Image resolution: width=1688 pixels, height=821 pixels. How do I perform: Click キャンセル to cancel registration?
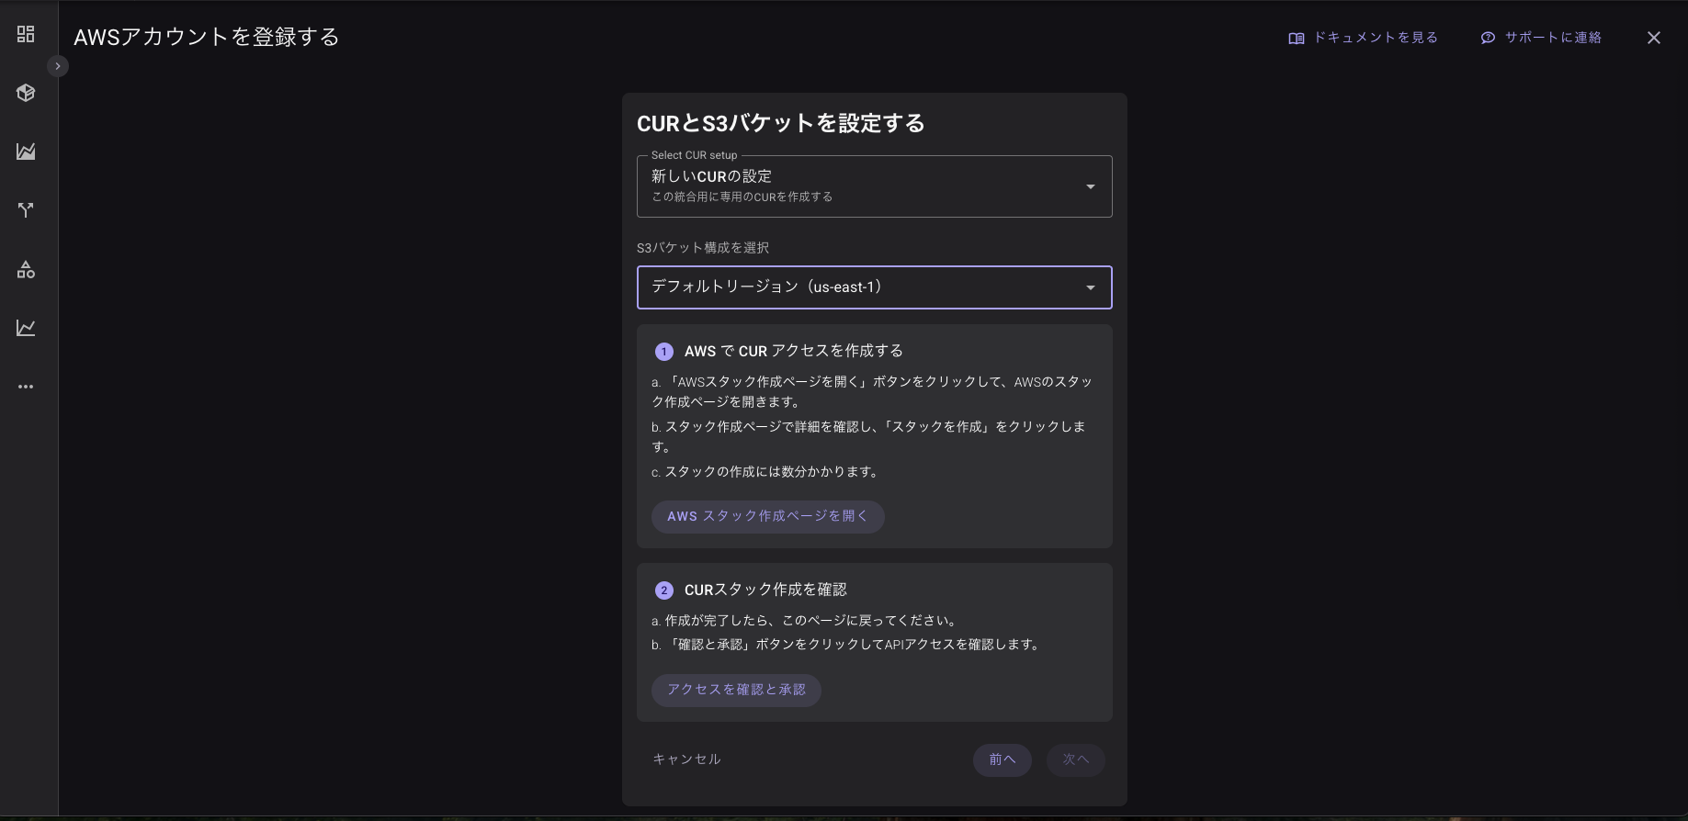click(x=685, y=759)
